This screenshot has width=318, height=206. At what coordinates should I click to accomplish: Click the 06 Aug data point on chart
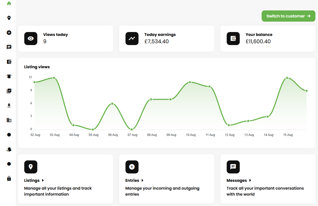[x=112, y=104]
